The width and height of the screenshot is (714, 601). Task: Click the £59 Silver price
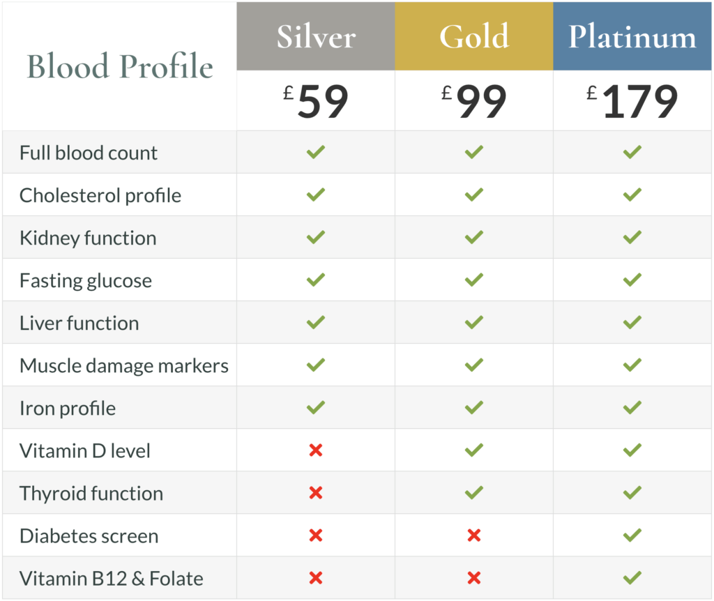[x=316, y=102]
